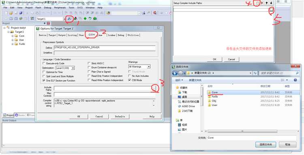The height and width of the screenshot is (155, 304).
Task: Expand the User group in project tree
Action: [x=13, y=40]
